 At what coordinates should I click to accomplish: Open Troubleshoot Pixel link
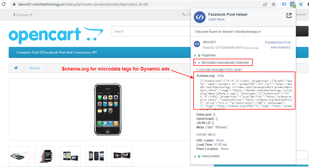click(x=277, y=42)
